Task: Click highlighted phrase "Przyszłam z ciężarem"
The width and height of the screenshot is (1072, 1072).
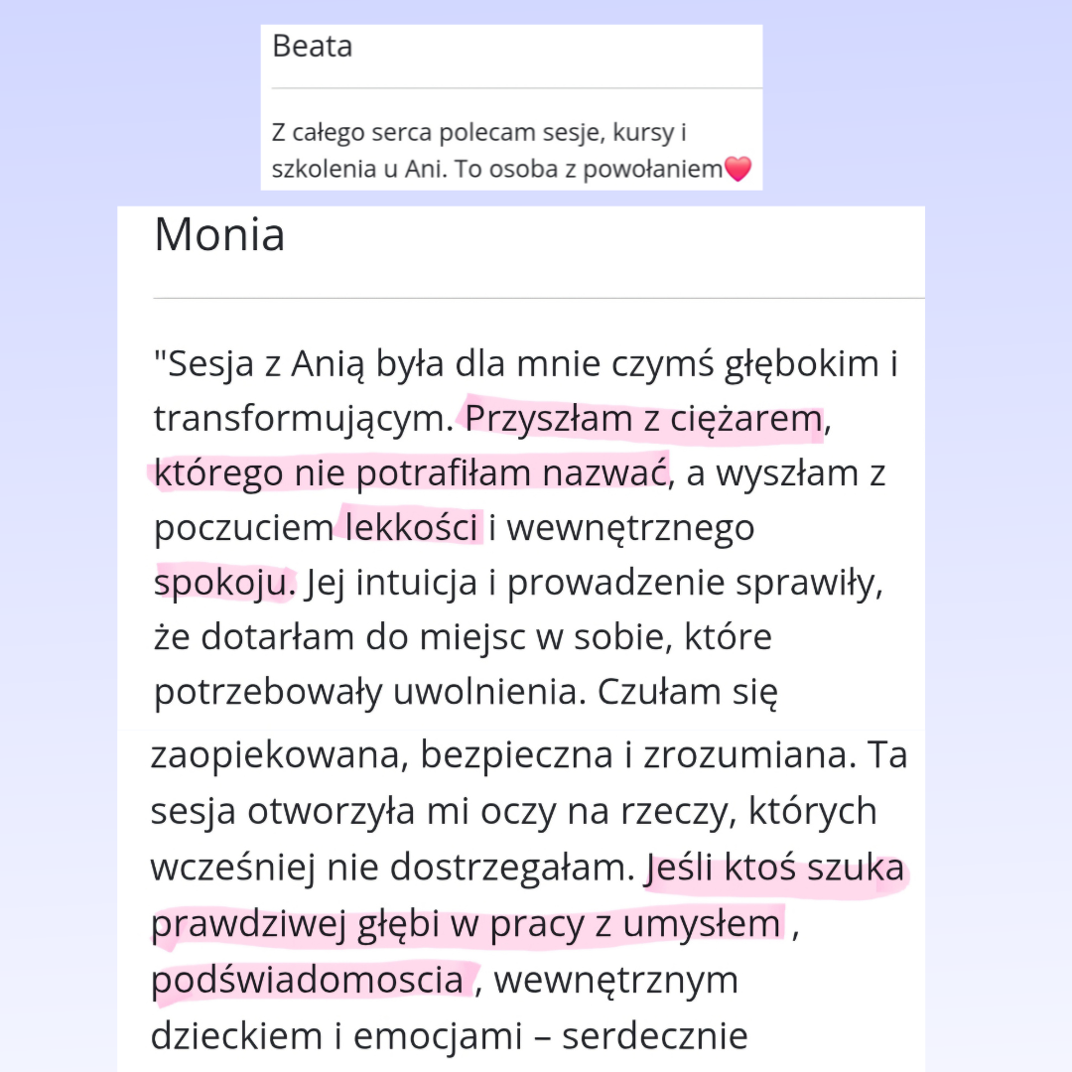Action: click(x=643, y=420)
